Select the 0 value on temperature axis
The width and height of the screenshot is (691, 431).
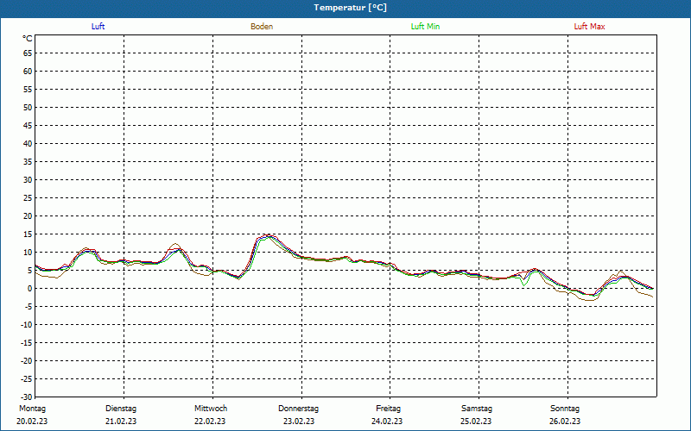click(30, 289)
